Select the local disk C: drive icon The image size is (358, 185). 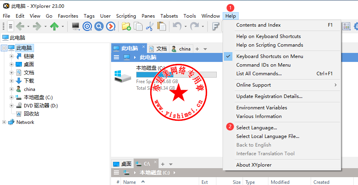[123, 76]
